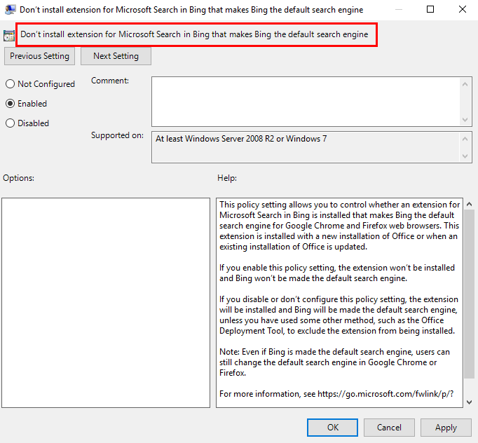Click the Comment box scroll up arrow

(x=465, y=84)
